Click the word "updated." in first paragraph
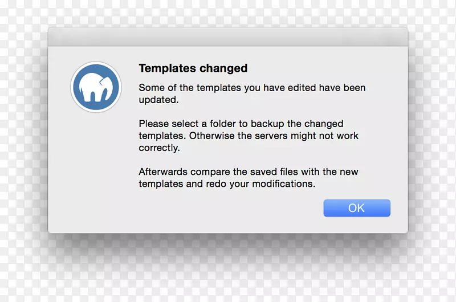The height and width of the screenshot is (302, 456). (159, 100)
